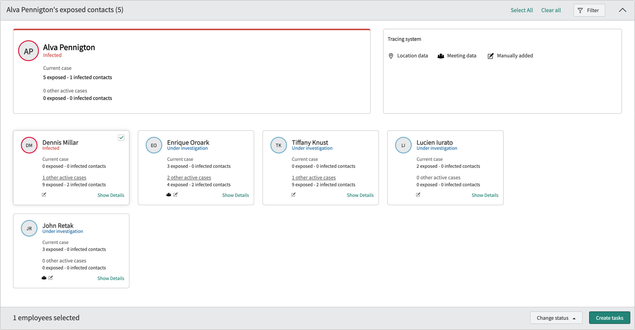
Task: Click Dennis Millar's Infected status label
Action: tap(51, 148)
